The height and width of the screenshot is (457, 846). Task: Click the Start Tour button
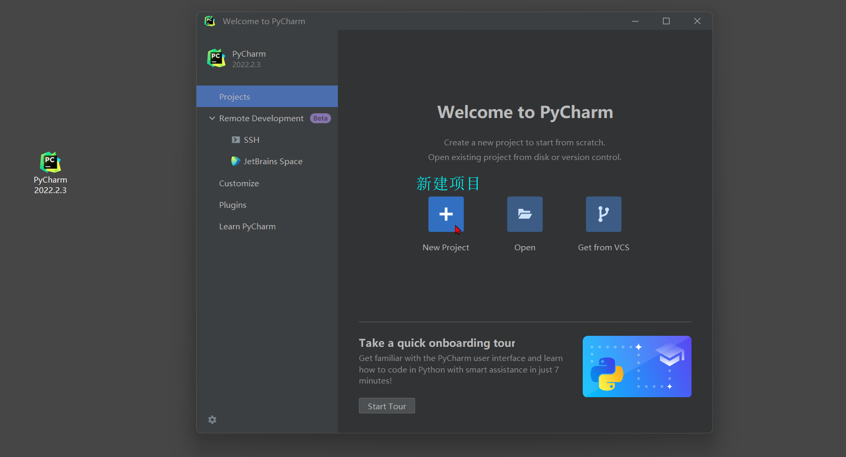(387, 406)
